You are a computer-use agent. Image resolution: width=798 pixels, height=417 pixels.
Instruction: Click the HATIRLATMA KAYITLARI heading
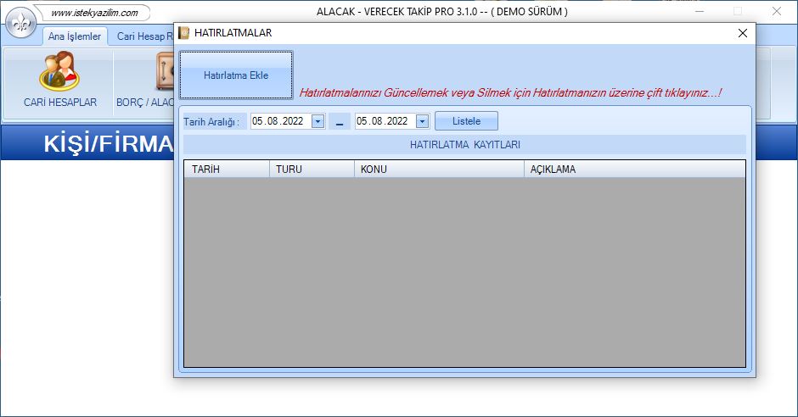click(x=465, y=145)
